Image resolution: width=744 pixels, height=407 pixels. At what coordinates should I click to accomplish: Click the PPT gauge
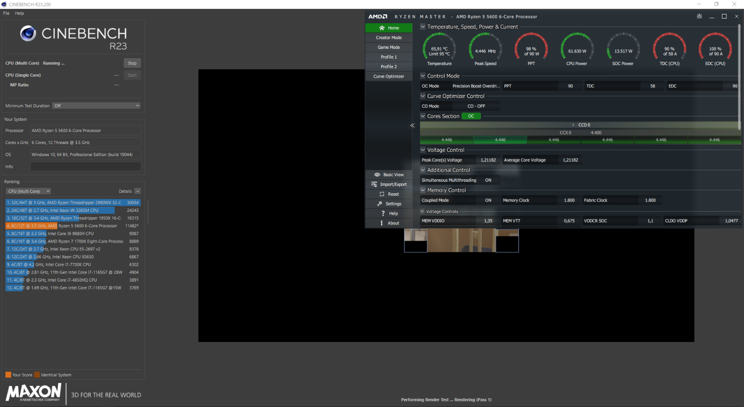click(531, 49)
